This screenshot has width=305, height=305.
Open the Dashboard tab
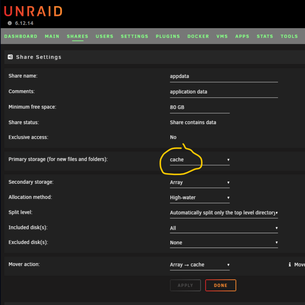21,36
